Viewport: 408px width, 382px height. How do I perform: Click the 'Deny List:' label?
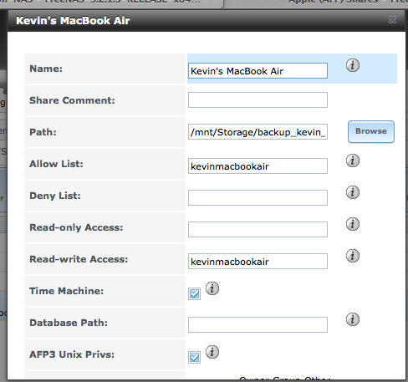55,196
